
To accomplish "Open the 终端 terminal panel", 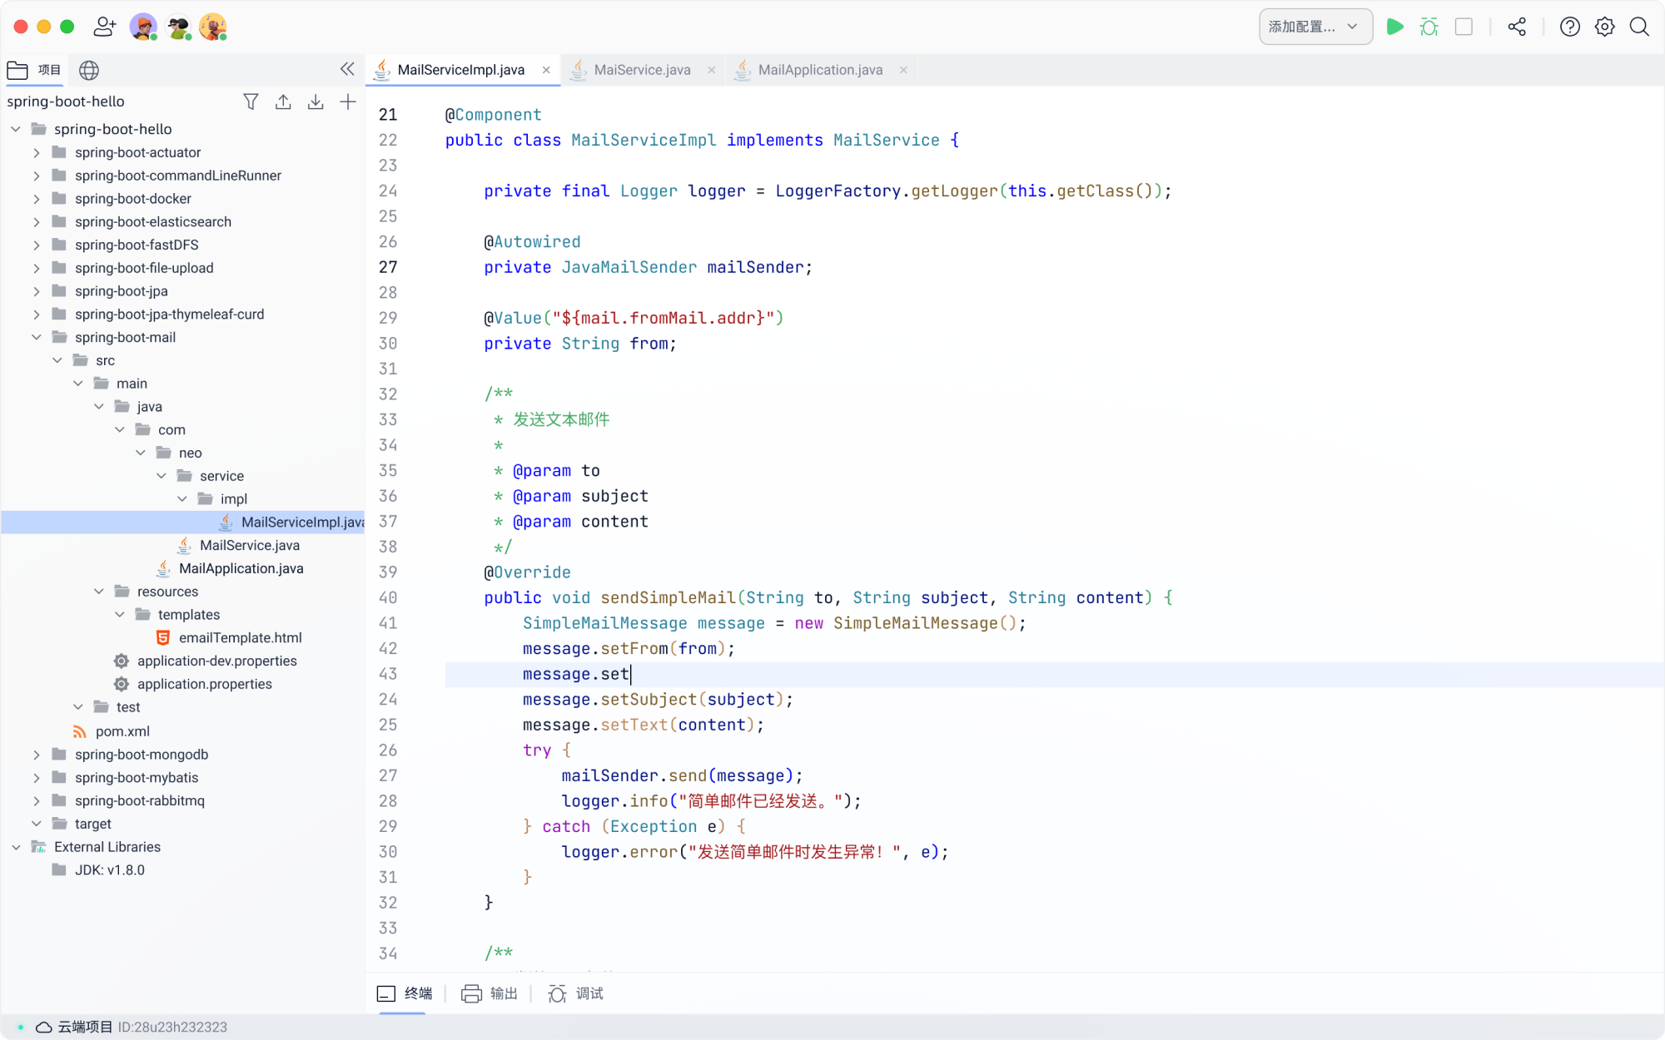I will 405,993.
